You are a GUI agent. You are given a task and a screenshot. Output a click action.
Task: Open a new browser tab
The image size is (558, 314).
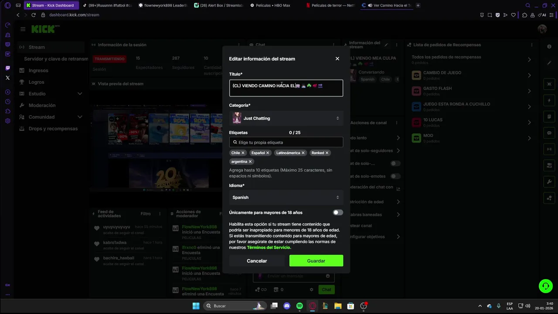pos(418,6)
